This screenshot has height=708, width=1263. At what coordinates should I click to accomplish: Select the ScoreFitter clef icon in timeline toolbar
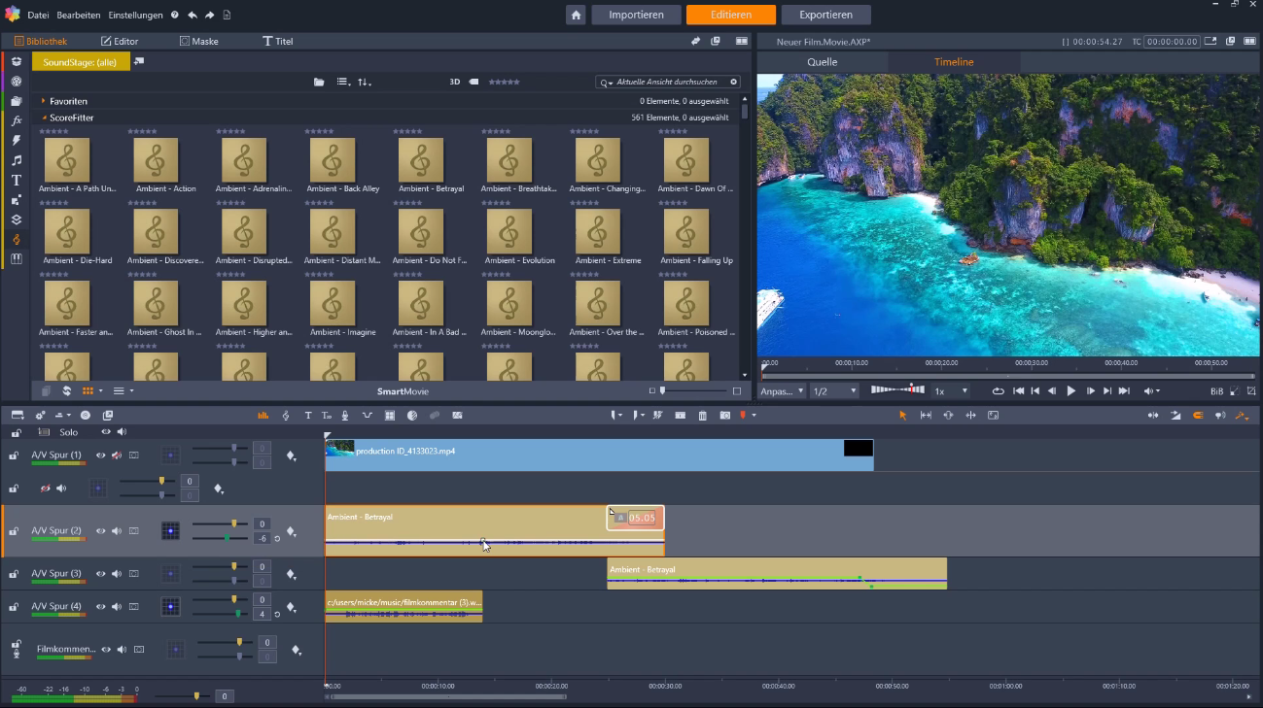285,415
